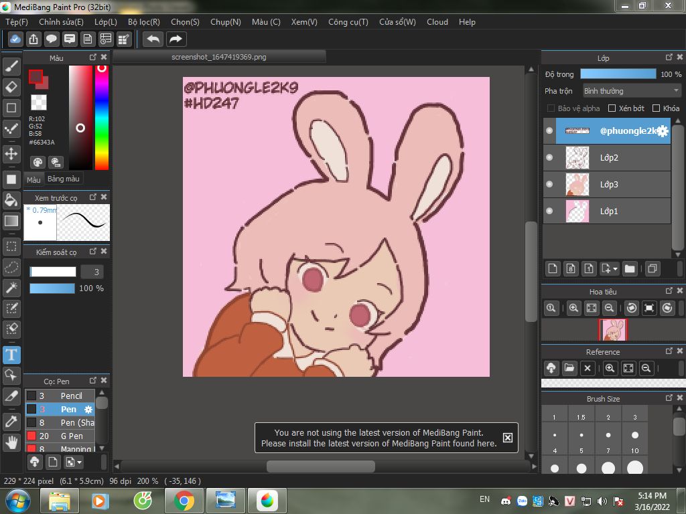Select the Lớp2 layer row
The image size is (686, 514).
pyautogui.click(x=607, y=157)
